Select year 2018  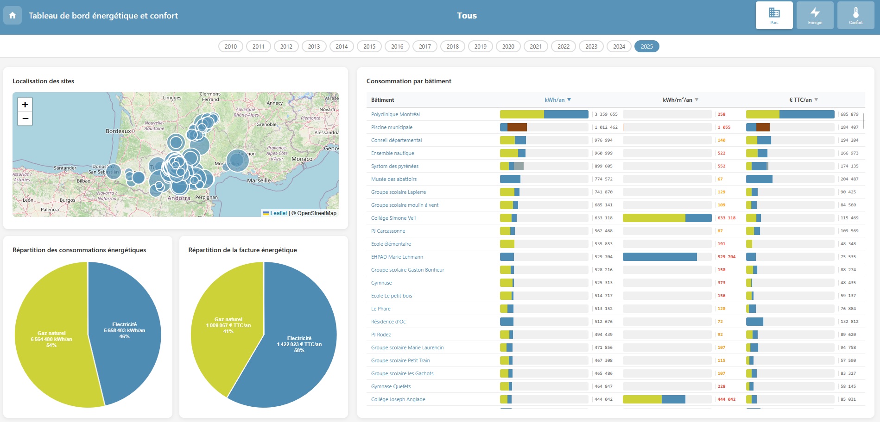(x=453, y=46)
